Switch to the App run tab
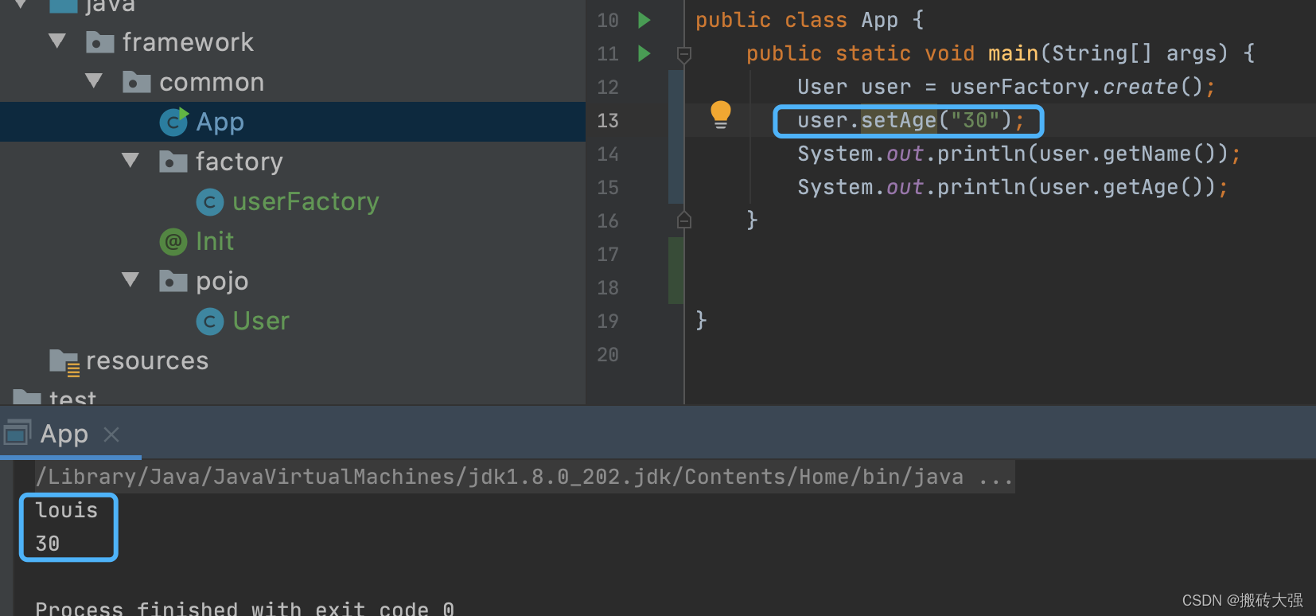Image resolution: width=1316 pixels, height=616 pixels. coord(64,434)
